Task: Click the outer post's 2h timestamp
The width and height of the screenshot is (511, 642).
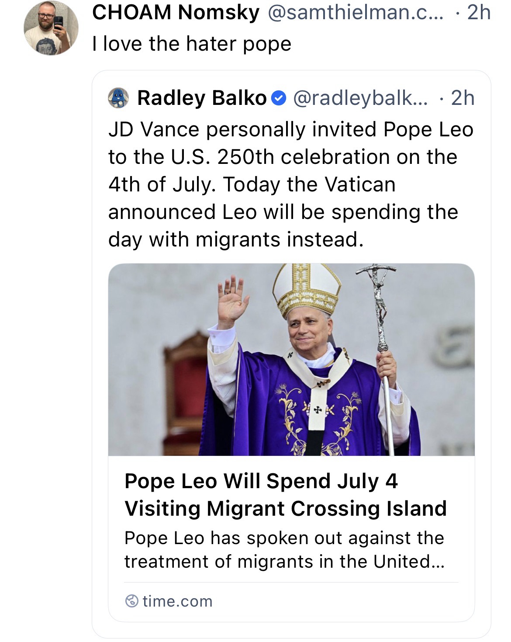Action: 479,12
